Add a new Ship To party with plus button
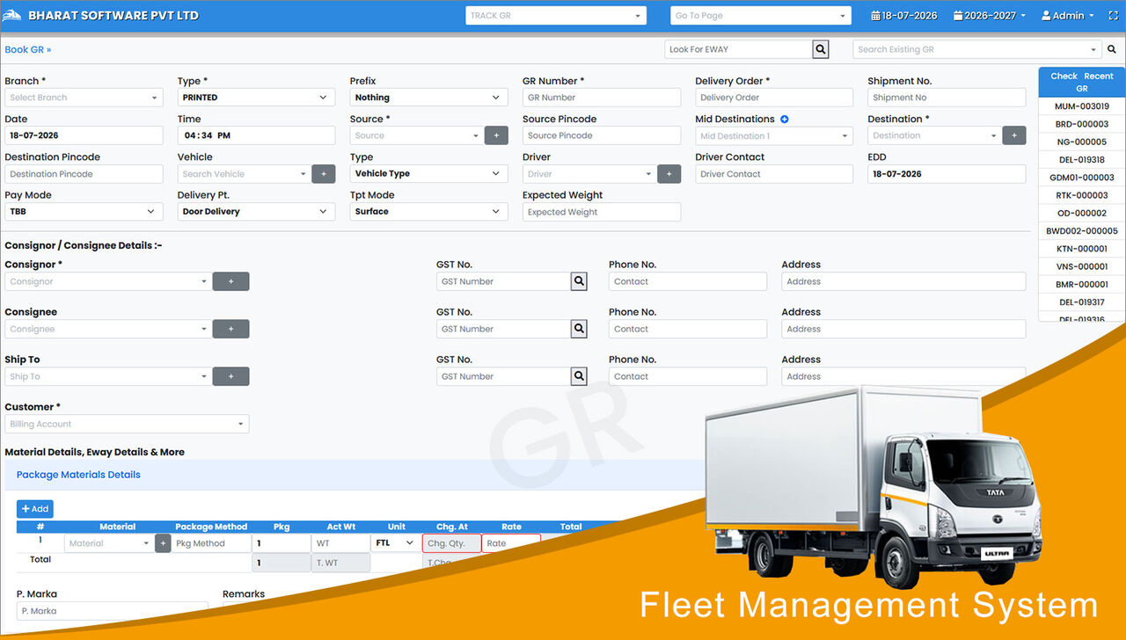Viewport: 1126px width, 640px height. coord(231,376)
